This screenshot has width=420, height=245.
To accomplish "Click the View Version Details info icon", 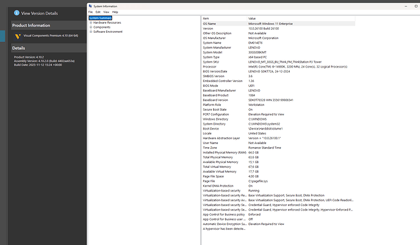I will pos(16,12).
